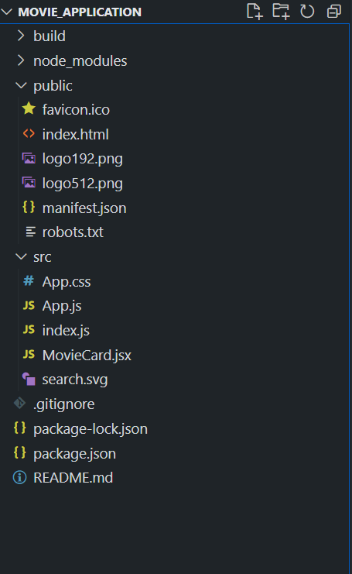Click the hash icon next to App.css
The height and width of the screenshot is (574, 352).
[29, 281]
